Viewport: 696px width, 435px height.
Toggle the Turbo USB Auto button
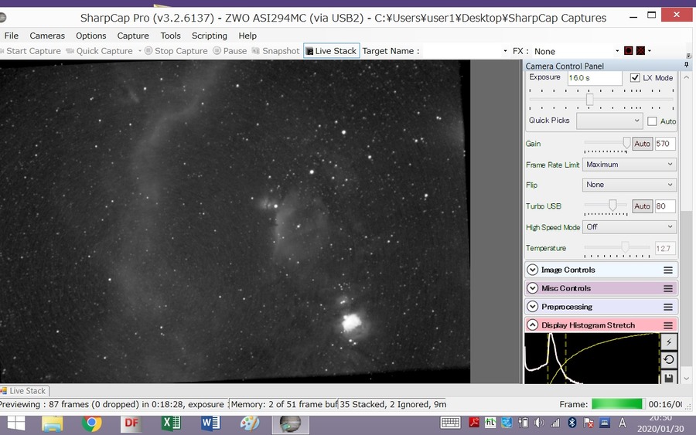click(643, 206)
